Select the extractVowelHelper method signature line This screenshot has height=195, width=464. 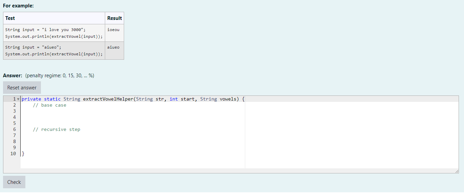pyautogui.click(x=132, y=99)
